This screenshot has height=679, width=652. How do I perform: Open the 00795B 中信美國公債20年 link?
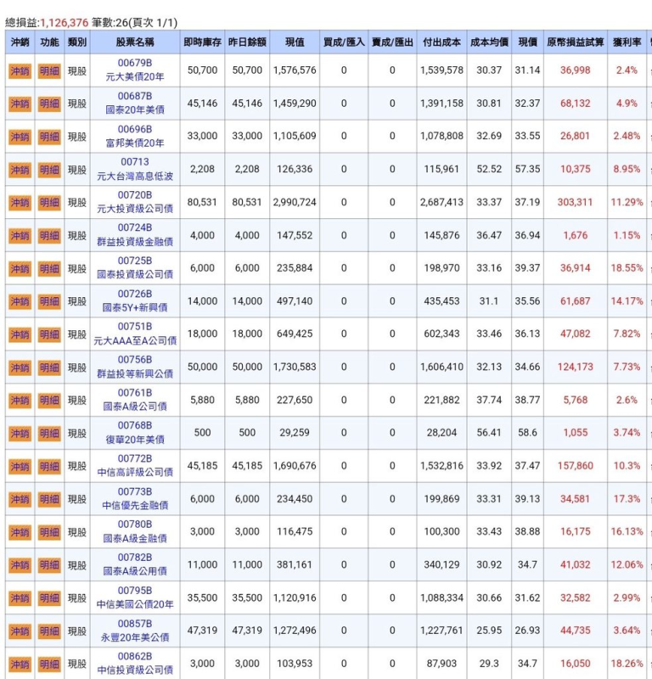[x=135, y=598]
